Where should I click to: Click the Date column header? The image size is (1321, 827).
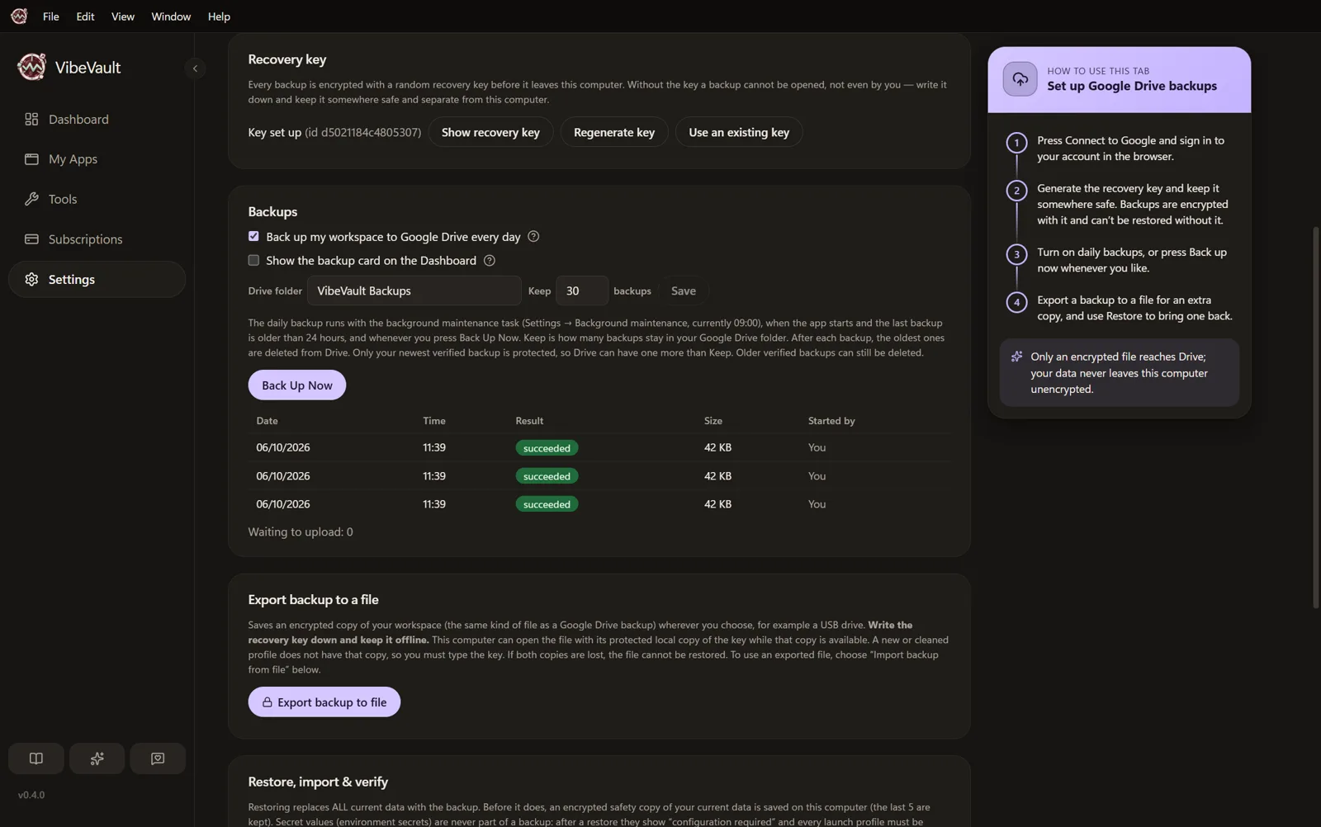(x=267, y=421)
